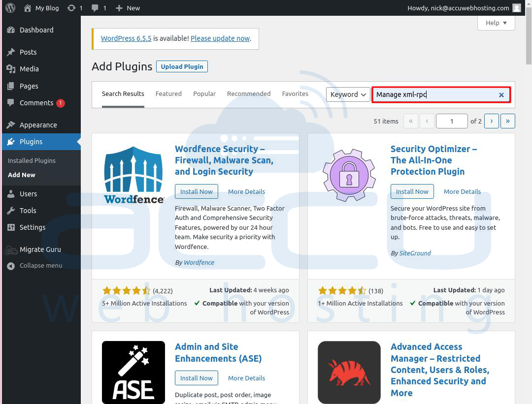Open the Advanced Access Manager armadillo logo
The image size is (532, 404).
[x=349, y=372]
